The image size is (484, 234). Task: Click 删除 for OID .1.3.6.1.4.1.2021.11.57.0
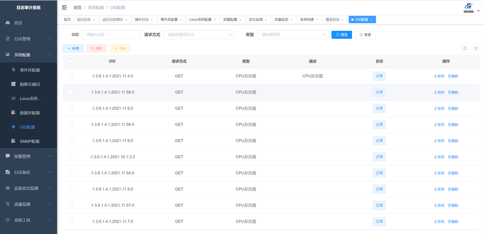(x=453, y=206)
